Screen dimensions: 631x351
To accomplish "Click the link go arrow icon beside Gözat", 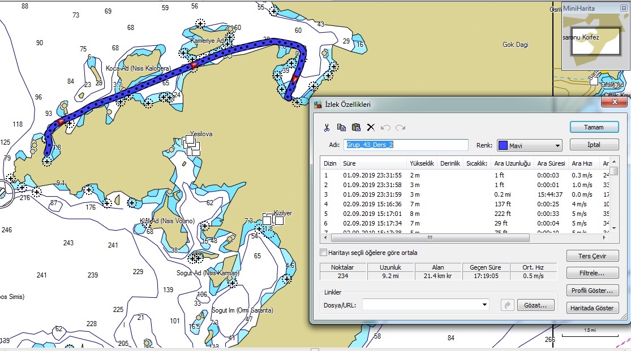I will coord(508,305).
